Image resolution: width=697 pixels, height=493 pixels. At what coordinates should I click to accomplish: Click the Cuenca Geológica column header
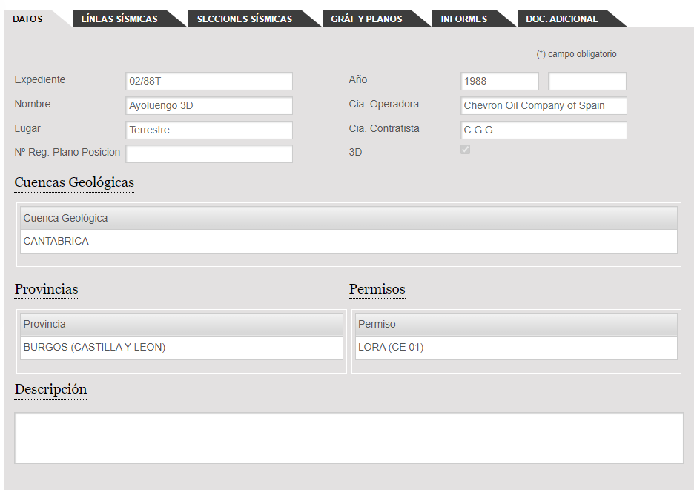(x=348, y=219)
